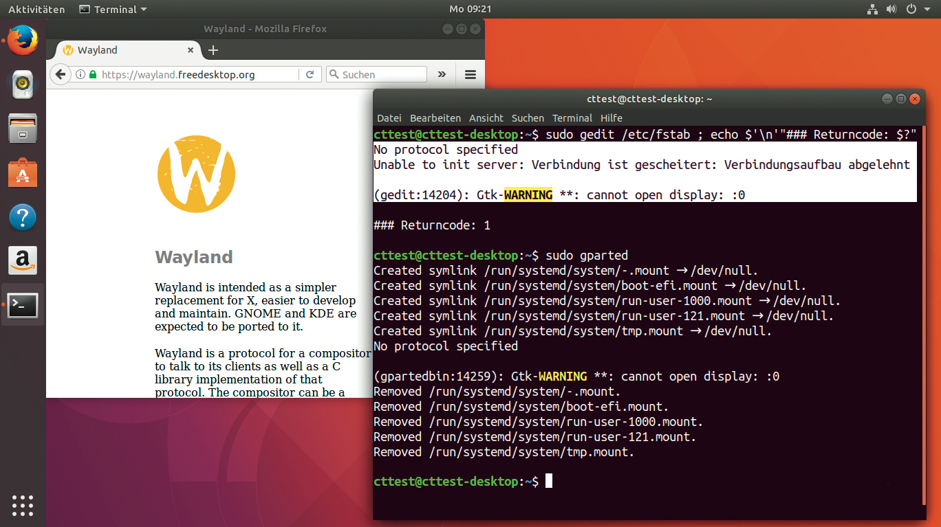The width and height of the screenshot is (941, 527).
Task: Click the Aktivitäten button
Action: click(36, 9)
